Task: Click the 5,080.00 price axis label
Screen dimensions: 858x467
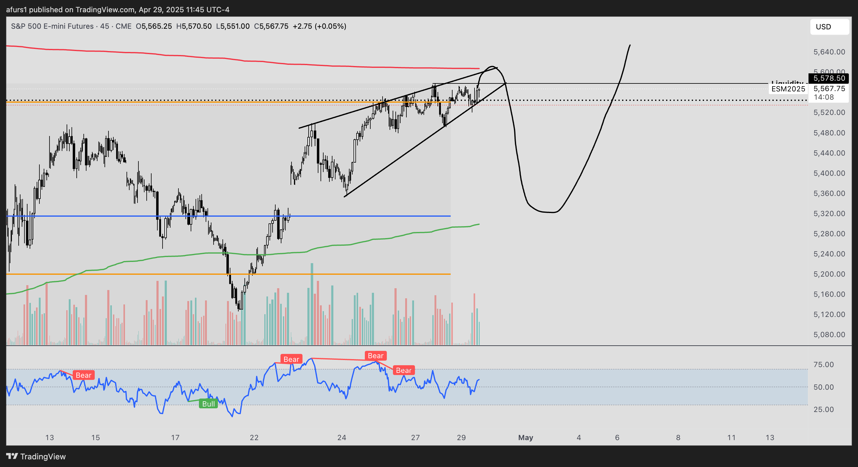Action: (x=829, y=335)
